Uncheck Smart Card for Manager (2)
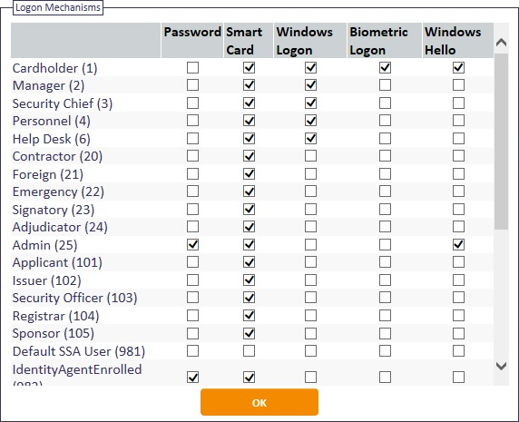Image resolution: width=519 pixels, height=422 pixels. coord(249,85)
